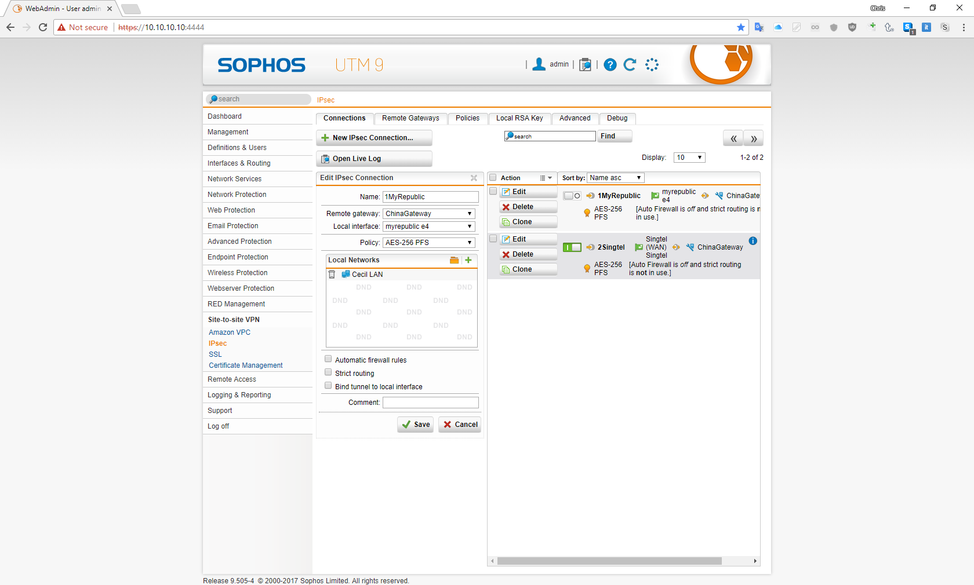Click the horizontal scrollbar in connection list

609,561
